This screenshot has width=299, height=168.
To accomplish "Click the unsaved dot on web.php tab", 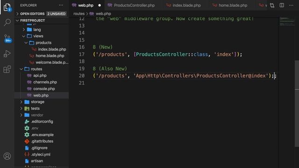I will 100,5.
